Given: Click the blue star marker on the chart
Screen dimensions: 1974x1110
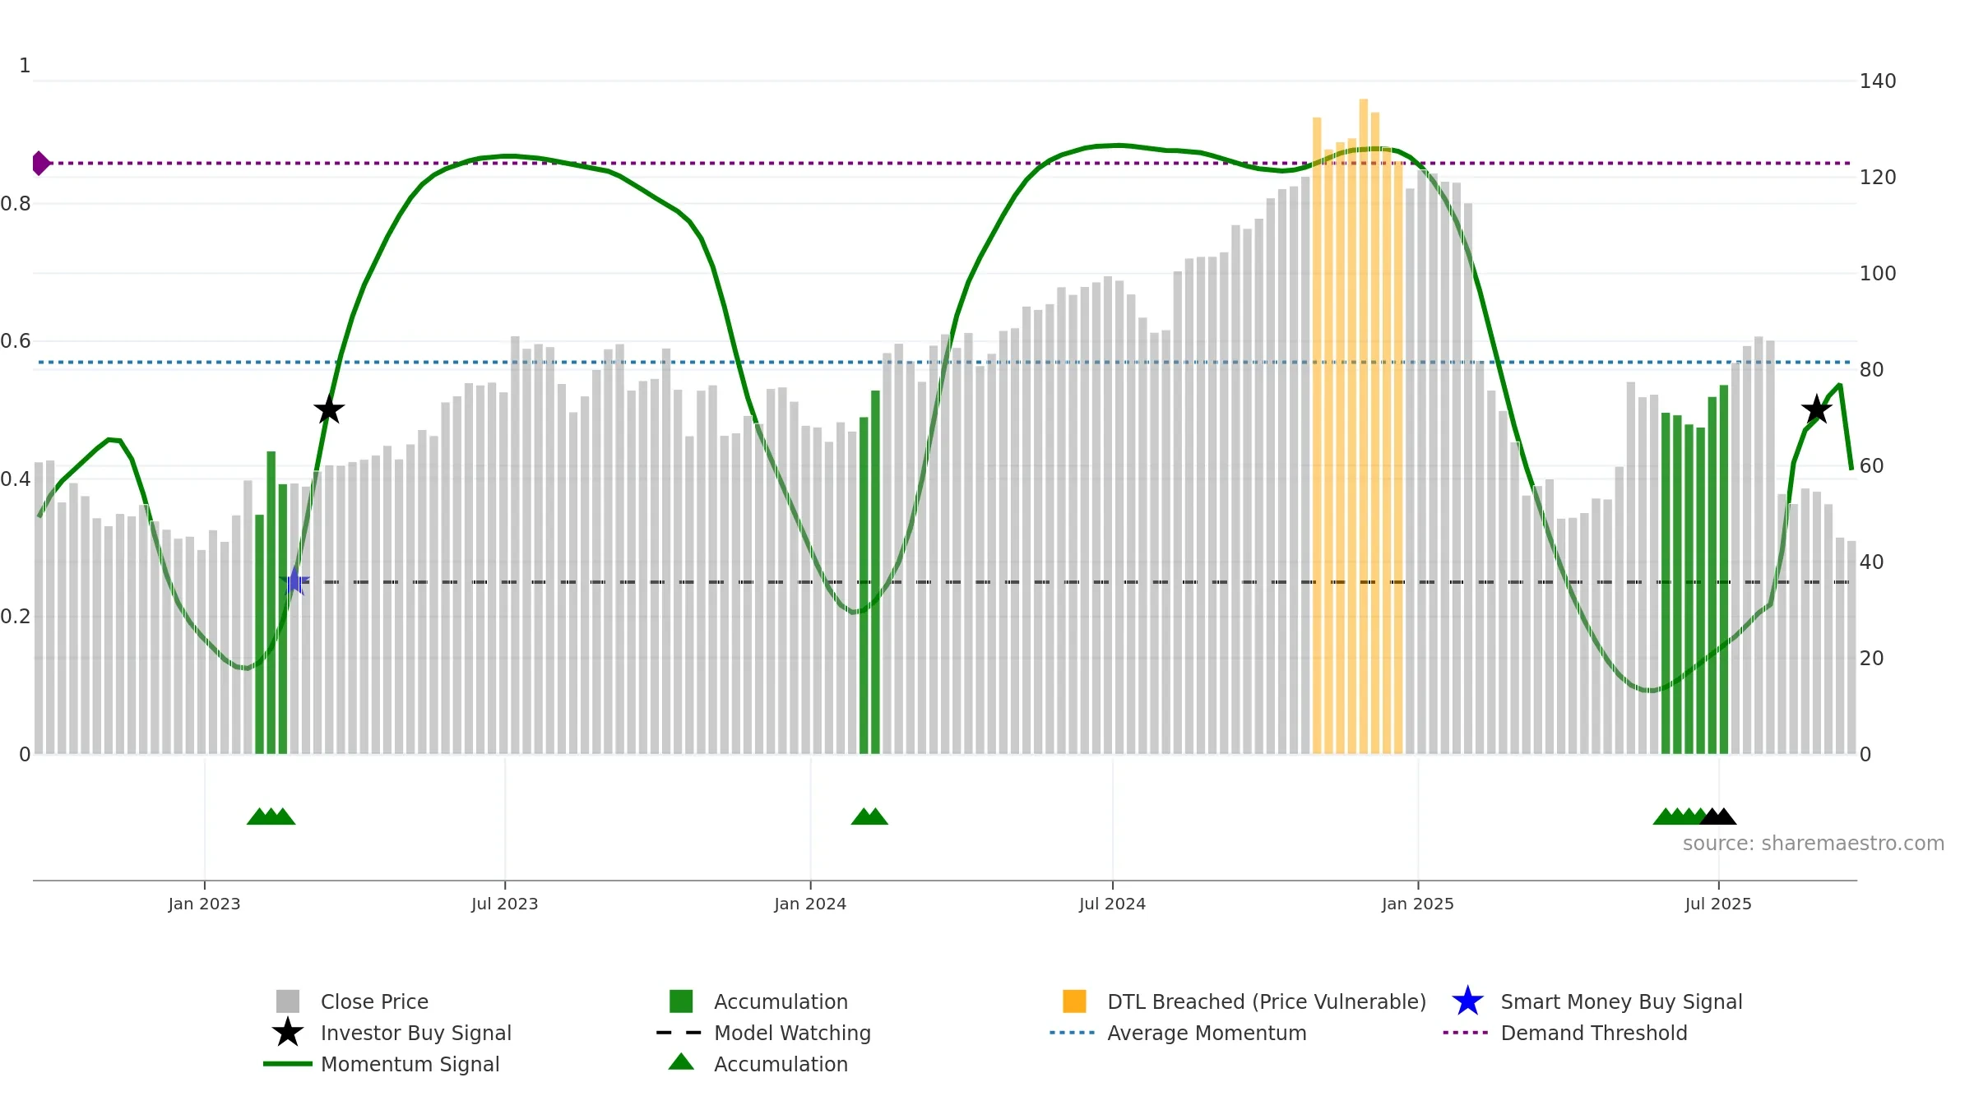Looking at the screenshot, I should (x=294, y=581).
